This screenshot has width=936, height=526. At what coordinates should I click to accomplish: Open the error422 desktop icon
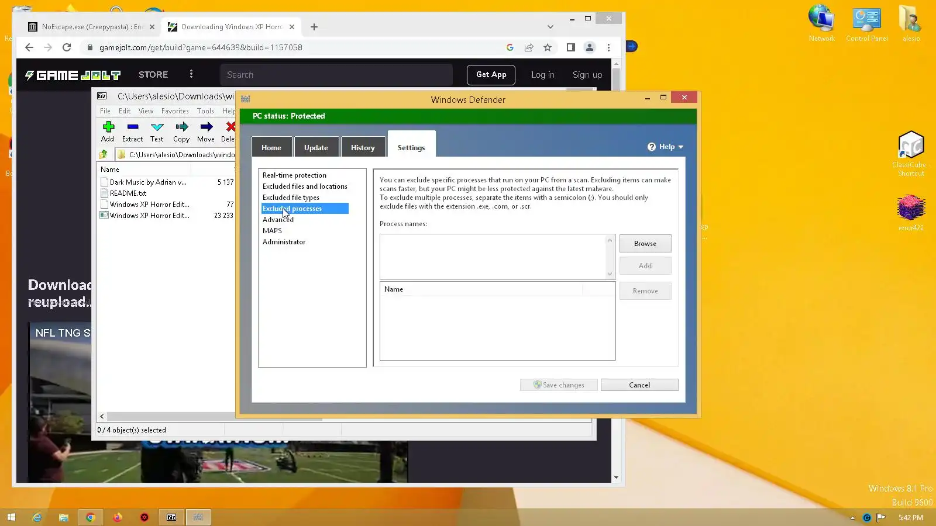pyautogui.click(x=911, y=213)
